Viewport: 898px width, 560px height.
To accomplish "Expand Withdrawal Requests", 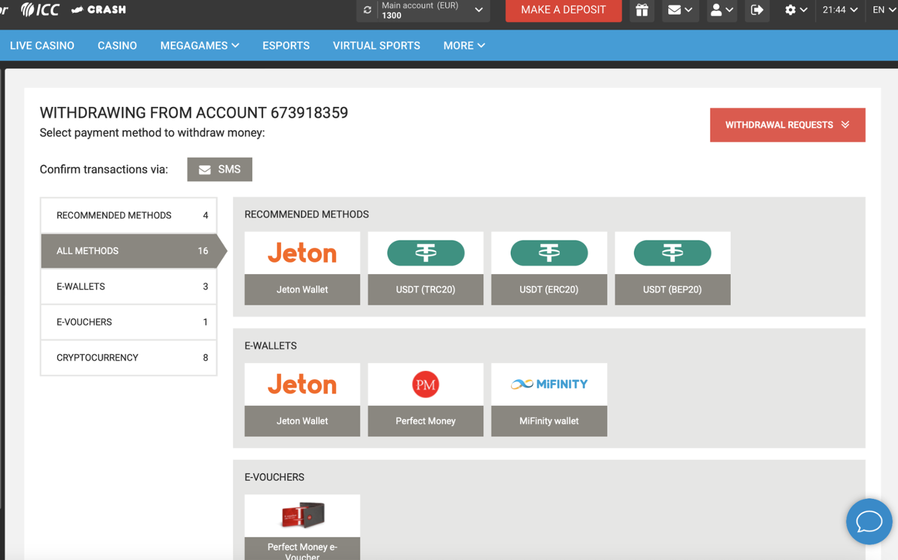I will pyautogui.click(x=787, y=125).
